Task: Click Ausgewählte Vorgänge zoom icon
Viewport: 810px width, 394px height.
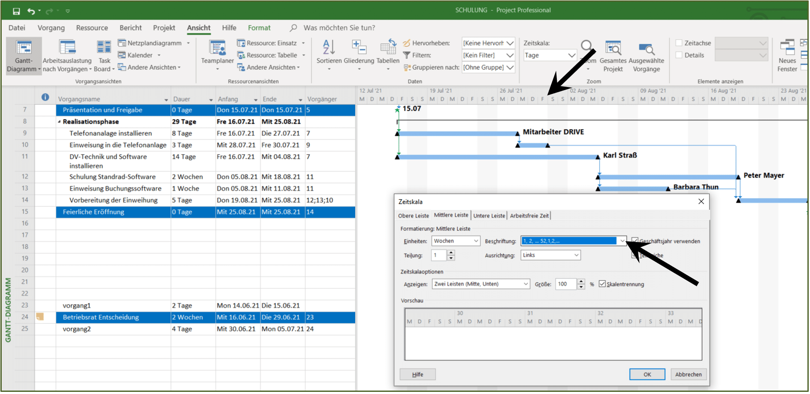Action: 646,49
